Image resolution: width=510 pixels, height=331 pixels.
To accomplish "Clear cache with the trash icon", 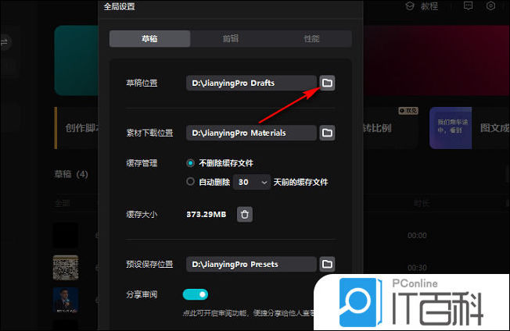I will point(245,214).
